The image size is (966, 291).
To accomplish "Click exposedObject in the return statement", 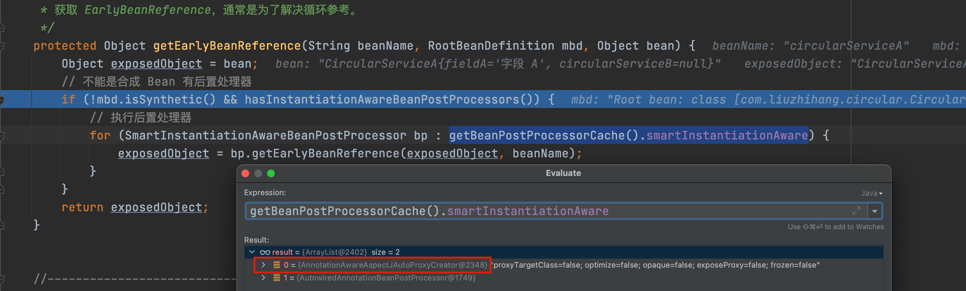I will pos(156,207).
